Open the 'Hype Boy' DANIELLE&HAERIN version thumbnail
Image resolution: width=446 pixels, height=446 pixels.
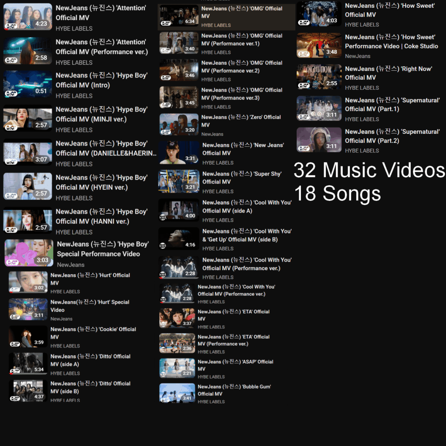[x=27, y=152]
